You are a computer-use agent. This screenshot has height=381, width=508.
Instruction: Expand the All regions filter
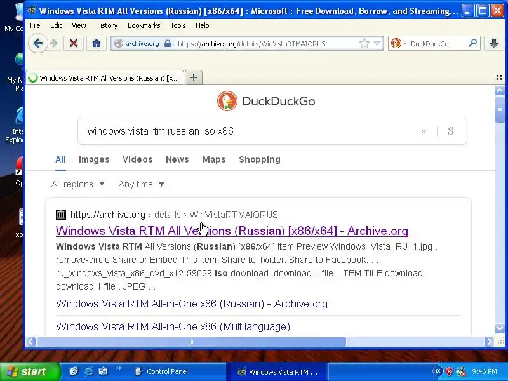tap(77, 184)
